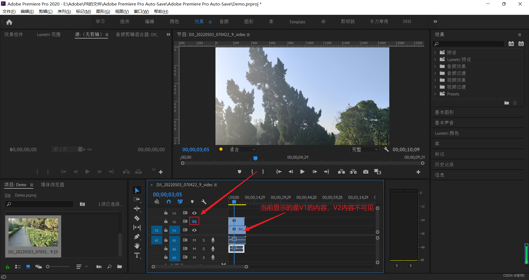Expand the 视频效果 folder
This screenshot has width=529, height=280.
tap(435, 80)
